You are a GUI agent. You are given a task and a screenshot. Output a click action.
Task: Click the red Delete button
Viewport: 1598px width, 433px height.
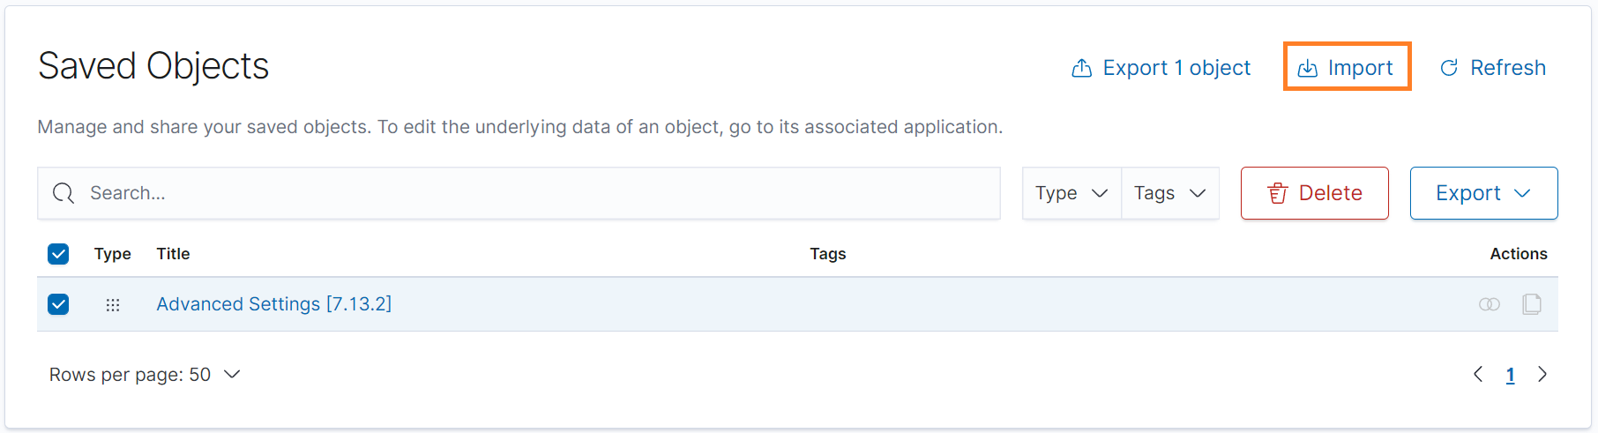coord(1314,193)
